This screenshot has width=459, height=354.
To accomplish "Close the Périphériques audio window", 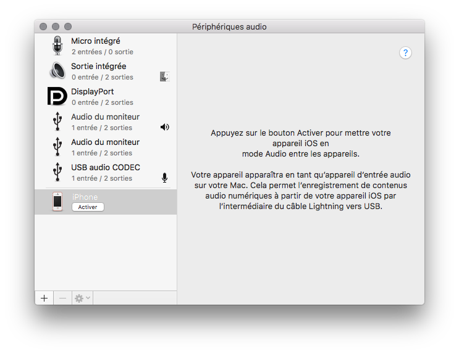I will 43,27.
